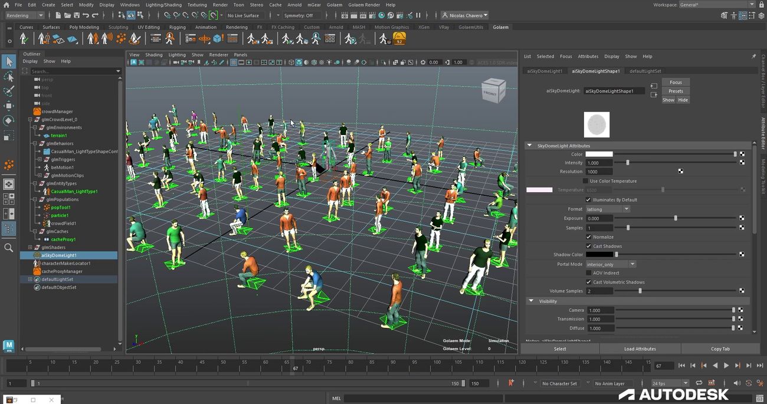The height and width of the screenshot is (404, 767).
Task: Collapse the SkyDomeLight Attributes section
Action: pos(529,145)
